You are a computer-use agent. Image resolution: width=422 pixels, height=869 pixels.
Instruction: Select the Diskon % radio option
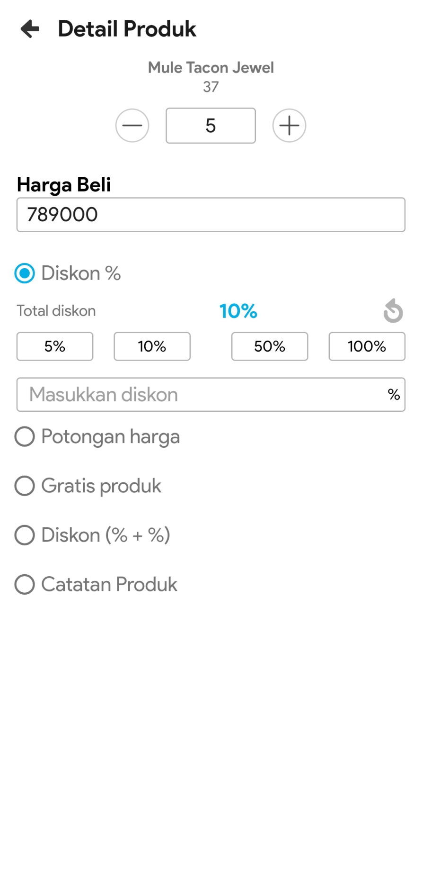click(x=25, y=273)
